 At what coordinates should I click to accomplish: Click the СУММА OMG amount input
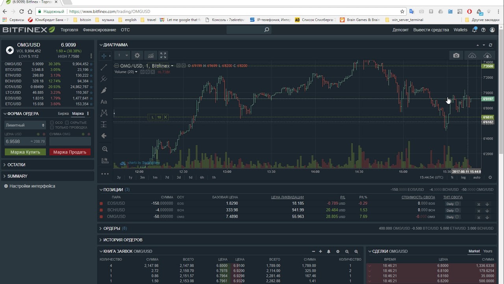coord(70,141)
